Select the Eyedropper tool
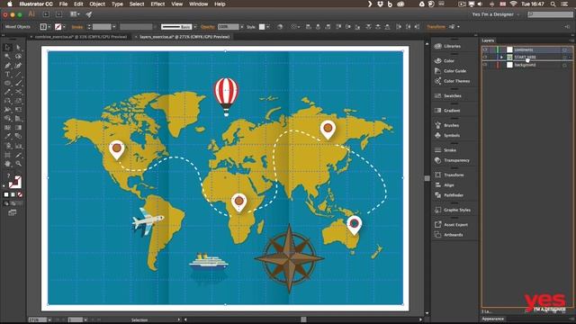Viewport: 576px width, 324px height. click(7, 137)
